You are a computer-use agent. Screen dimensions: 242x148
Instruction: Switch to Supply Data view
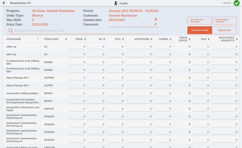tap(224, 30)
